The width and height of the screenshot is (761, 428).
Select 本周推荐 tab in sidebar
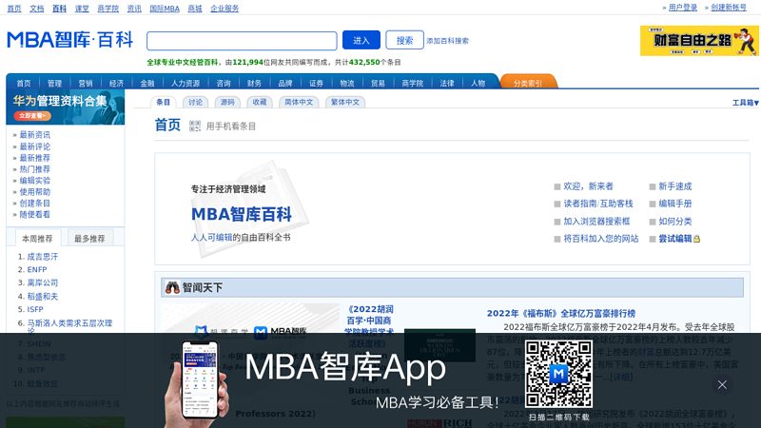coord(37,239)
